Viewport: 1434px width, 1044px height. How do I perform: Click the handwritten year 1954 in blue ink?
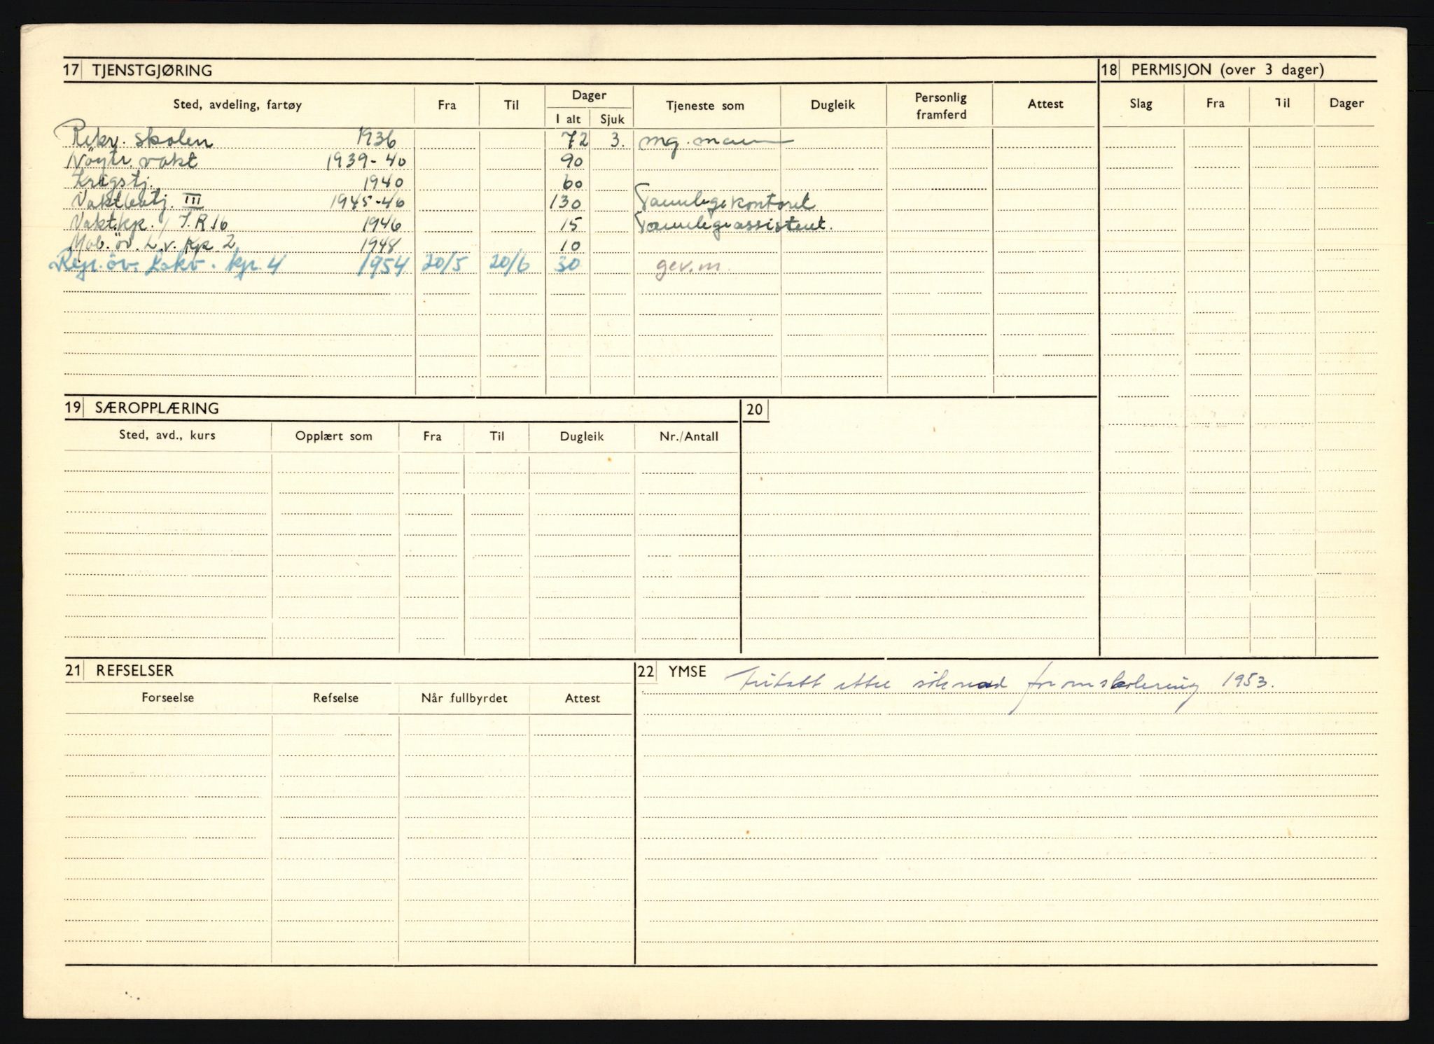point(382,265)
